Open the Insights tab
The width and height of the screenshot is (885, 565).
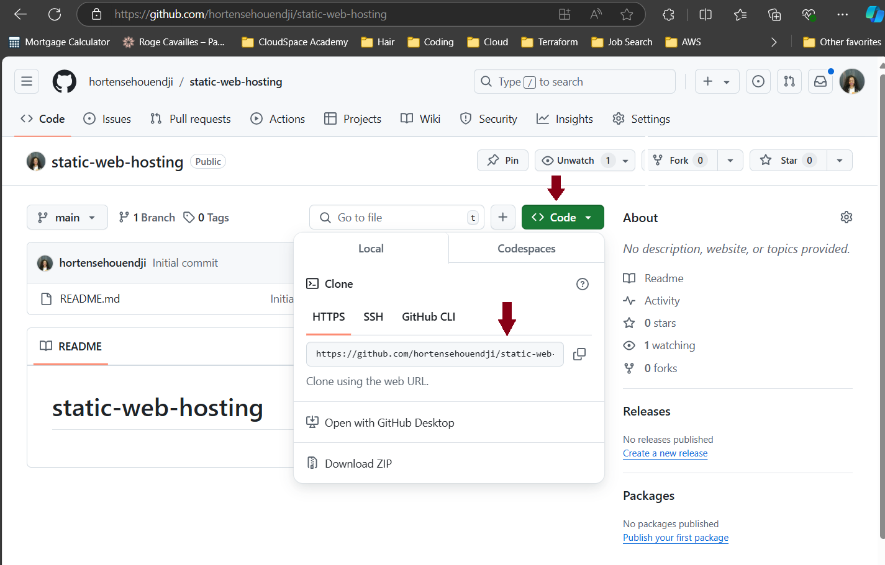pyautogui.click(x=565, y=119)
